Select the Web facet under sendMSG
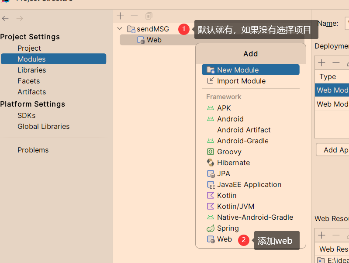Viewport: 349px width, 263px height. pyautogui.click(x=154, y=40)
